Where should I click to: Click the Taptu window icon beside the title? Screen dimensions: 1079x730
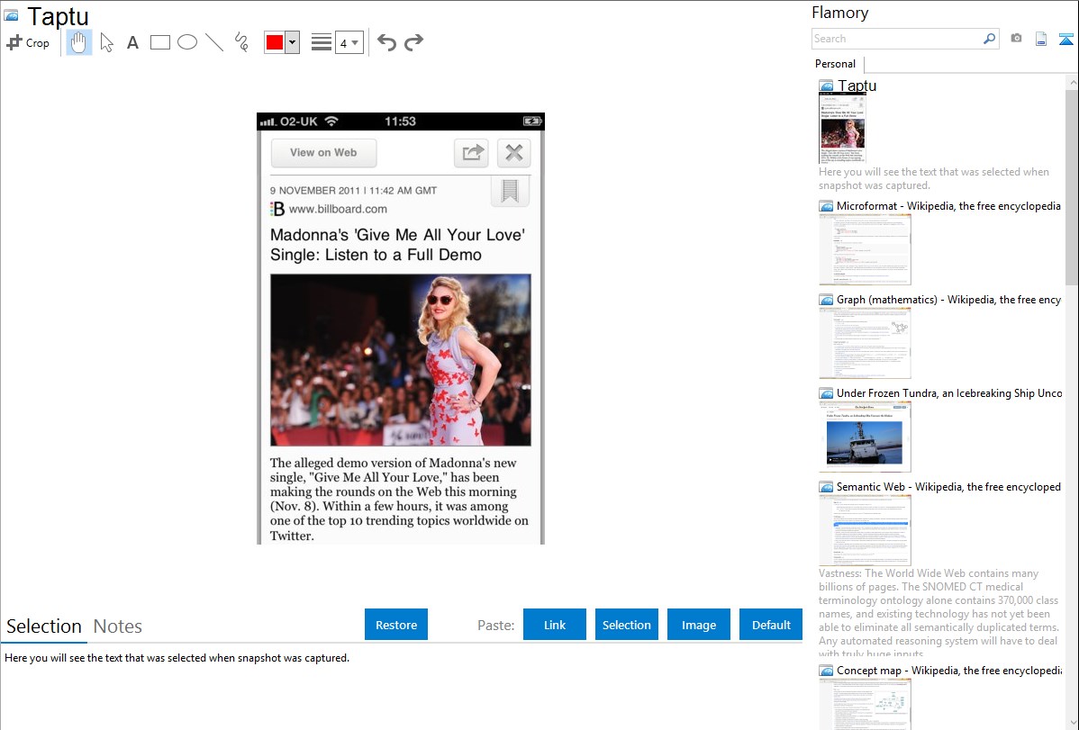click(11, 15)
